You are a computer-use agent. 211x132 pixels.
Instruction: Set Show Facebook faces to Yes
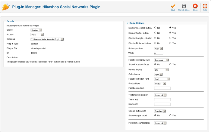(170, 64)
